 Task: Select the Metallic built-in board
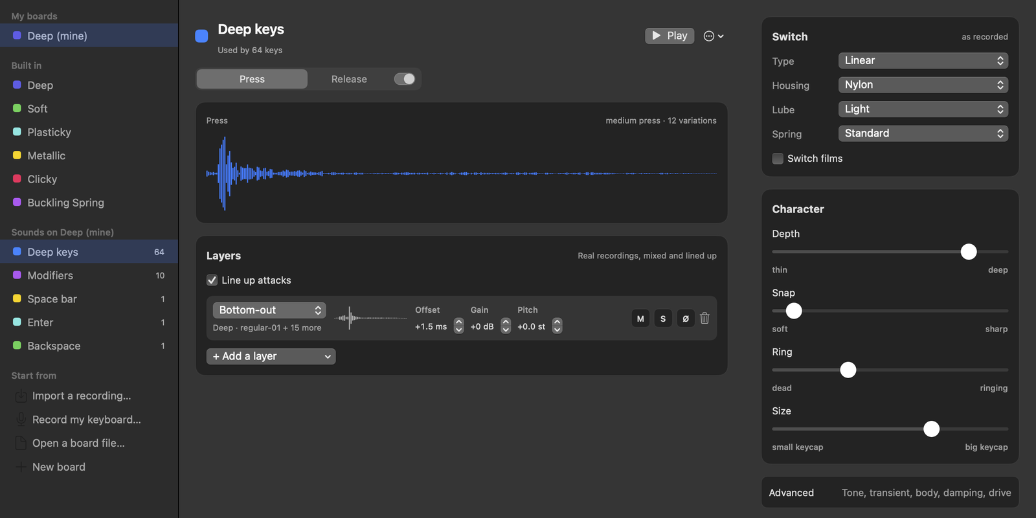point(89,155)
